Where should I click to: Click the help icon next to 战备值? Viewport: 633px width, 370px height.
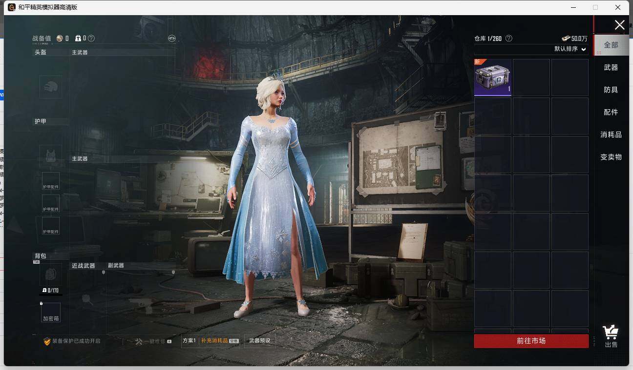click(x=91, y=38)
